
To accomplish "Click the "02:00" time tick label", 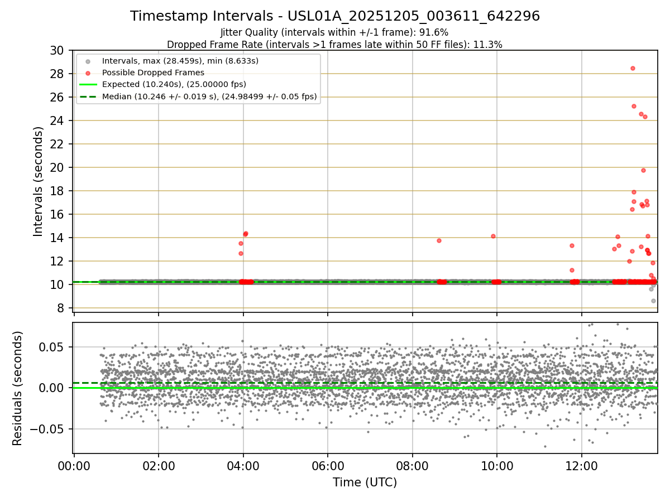I will 159,466.
